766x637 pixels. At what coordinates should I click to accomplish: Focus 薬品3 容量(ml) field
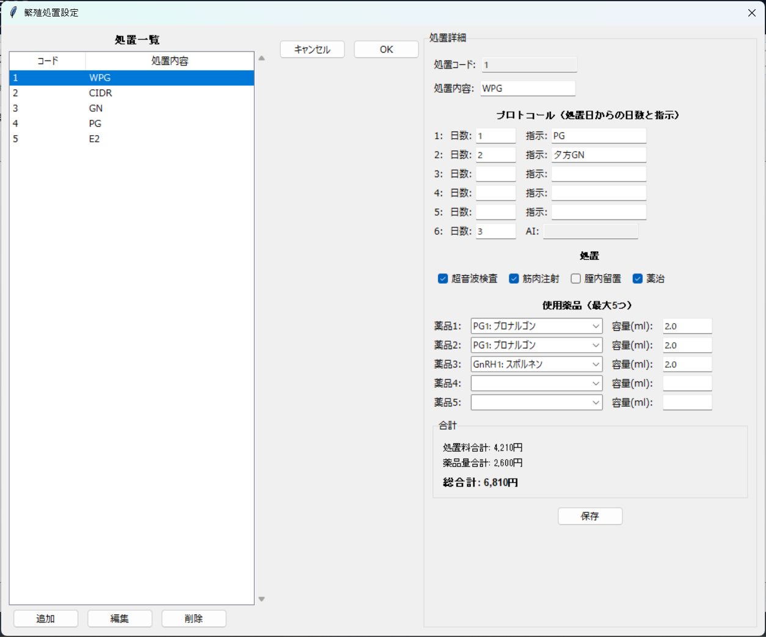pyautogui.click(x=688, y=364)
